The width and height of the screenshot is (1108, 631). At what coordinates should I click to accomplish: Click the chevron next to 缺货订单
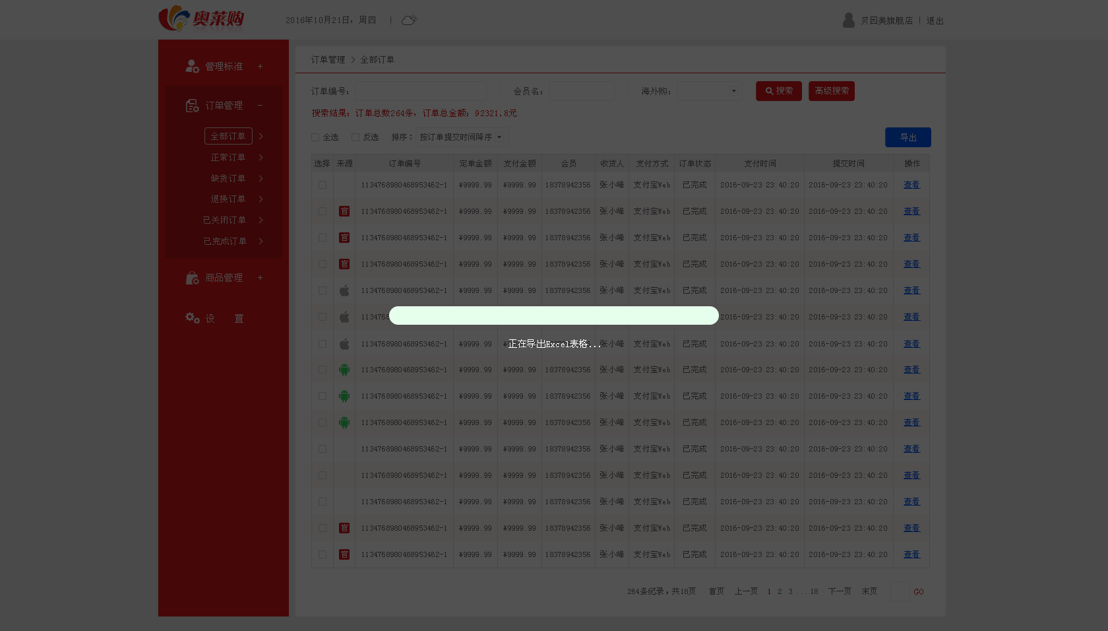point(261,178)
